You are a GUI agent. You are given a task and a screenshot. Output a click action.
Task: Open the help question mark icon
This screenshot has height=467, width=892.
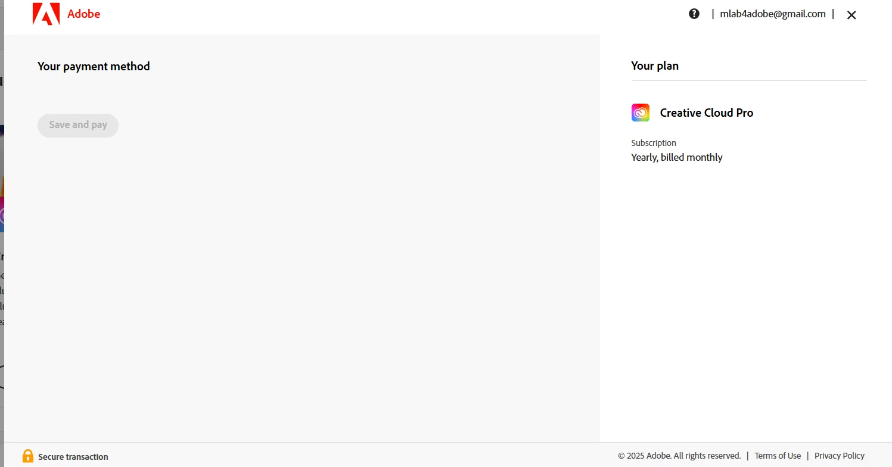(x=694, y=14)
